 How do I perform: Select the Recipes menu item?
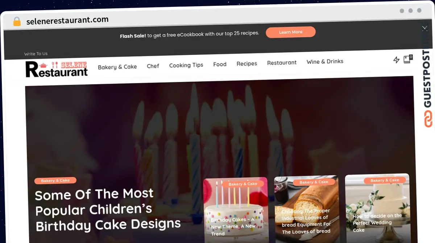(x=247, y=63)
